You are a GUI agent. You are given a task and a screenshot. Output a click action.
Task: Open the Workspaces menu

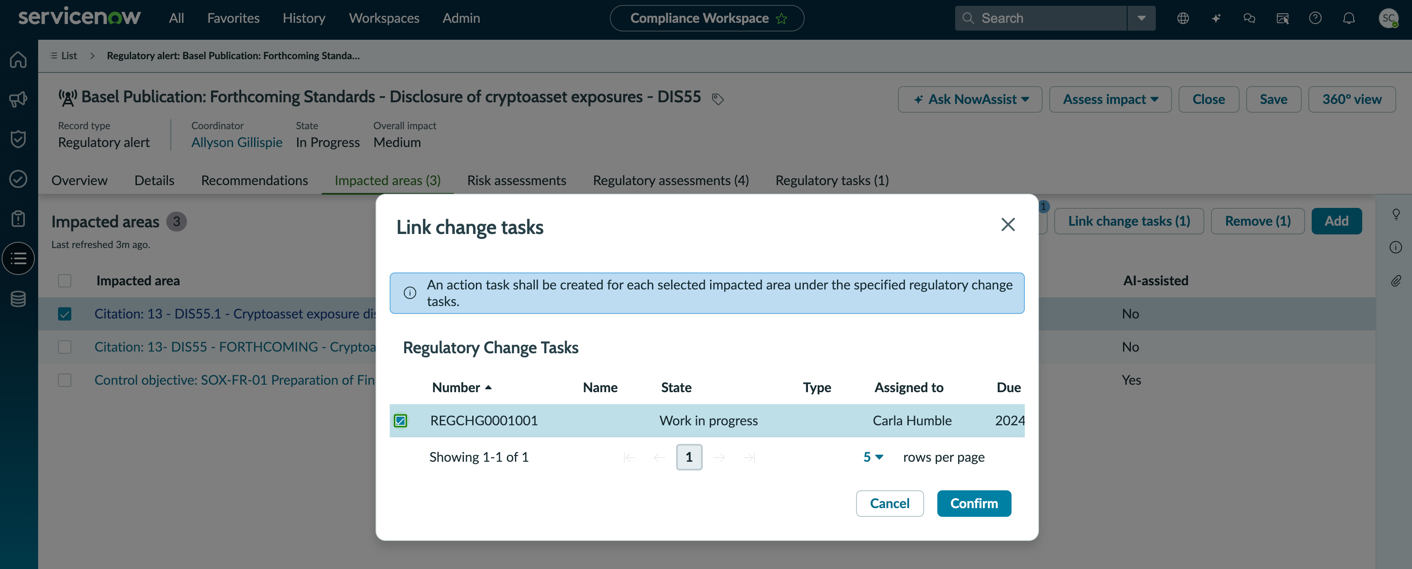coord(384,18)
